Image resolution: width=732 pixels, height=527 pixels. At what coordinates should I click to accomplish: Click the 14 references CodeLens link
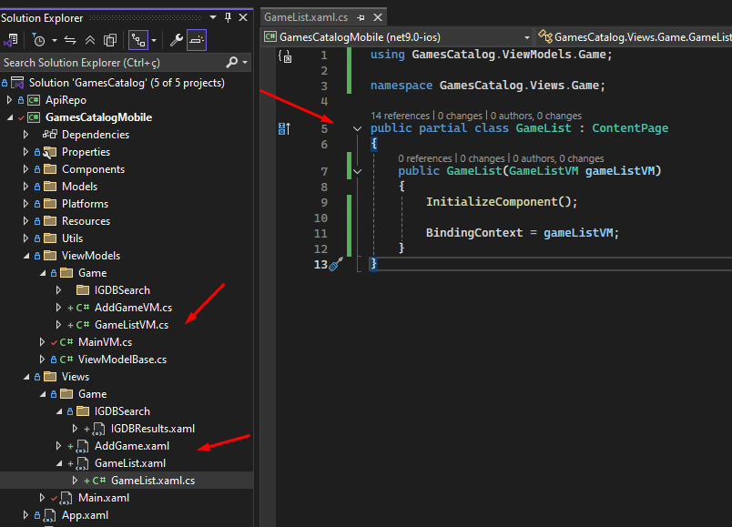click(x=401, y=116)
